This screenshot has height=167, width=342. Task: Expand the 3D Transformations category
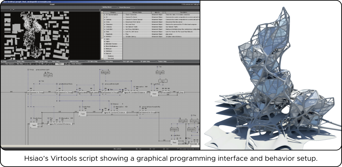(x=105, y=15)
